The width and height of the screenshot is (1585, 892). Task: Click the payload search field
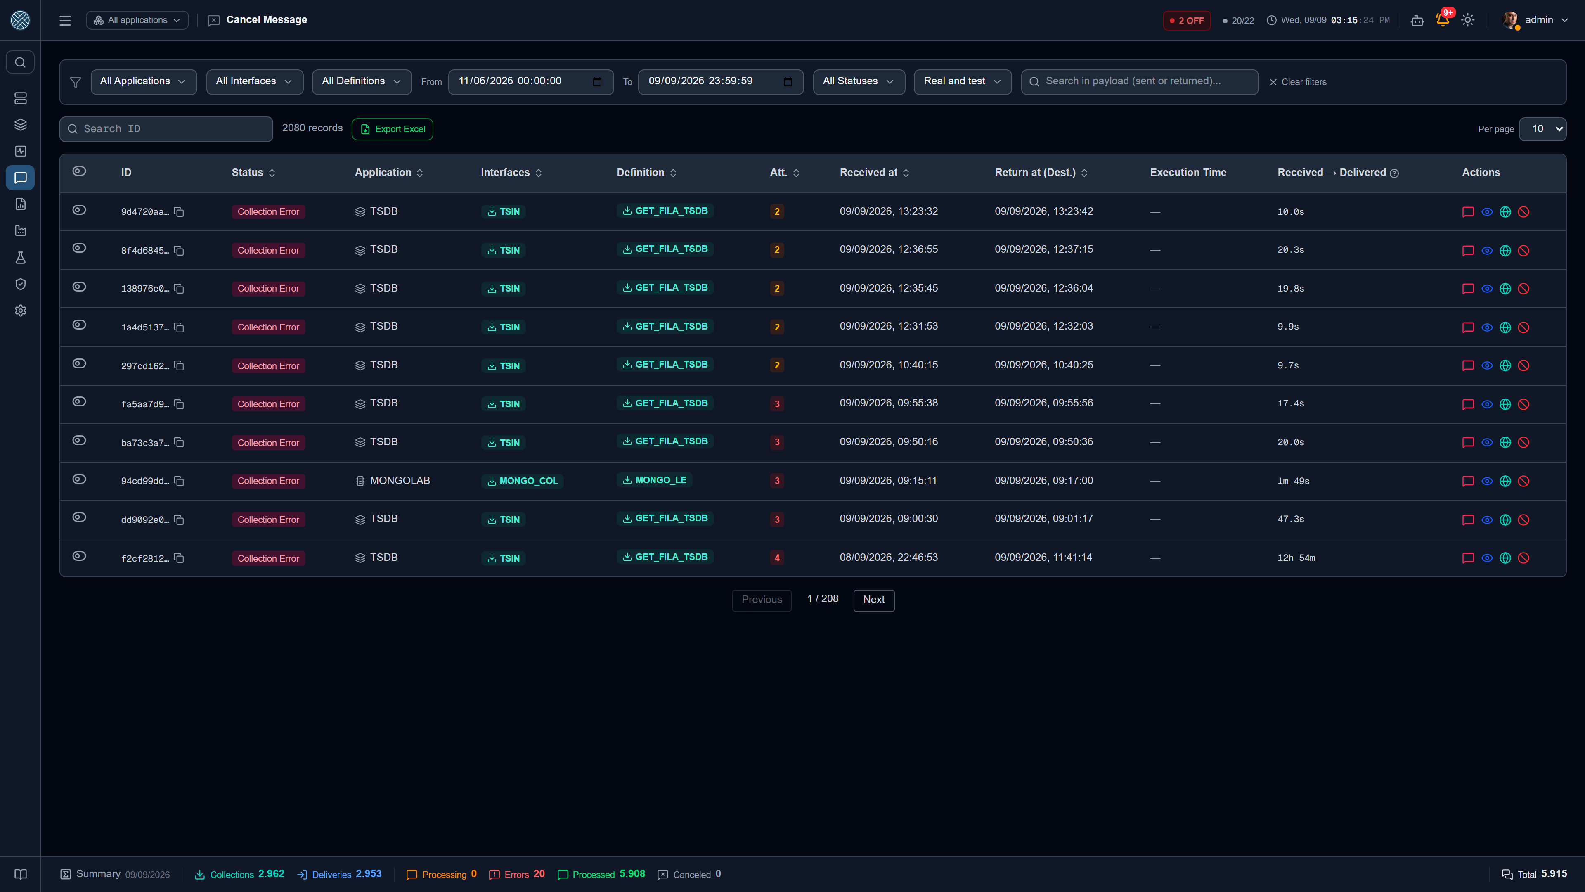click(x=1140, y=81)
